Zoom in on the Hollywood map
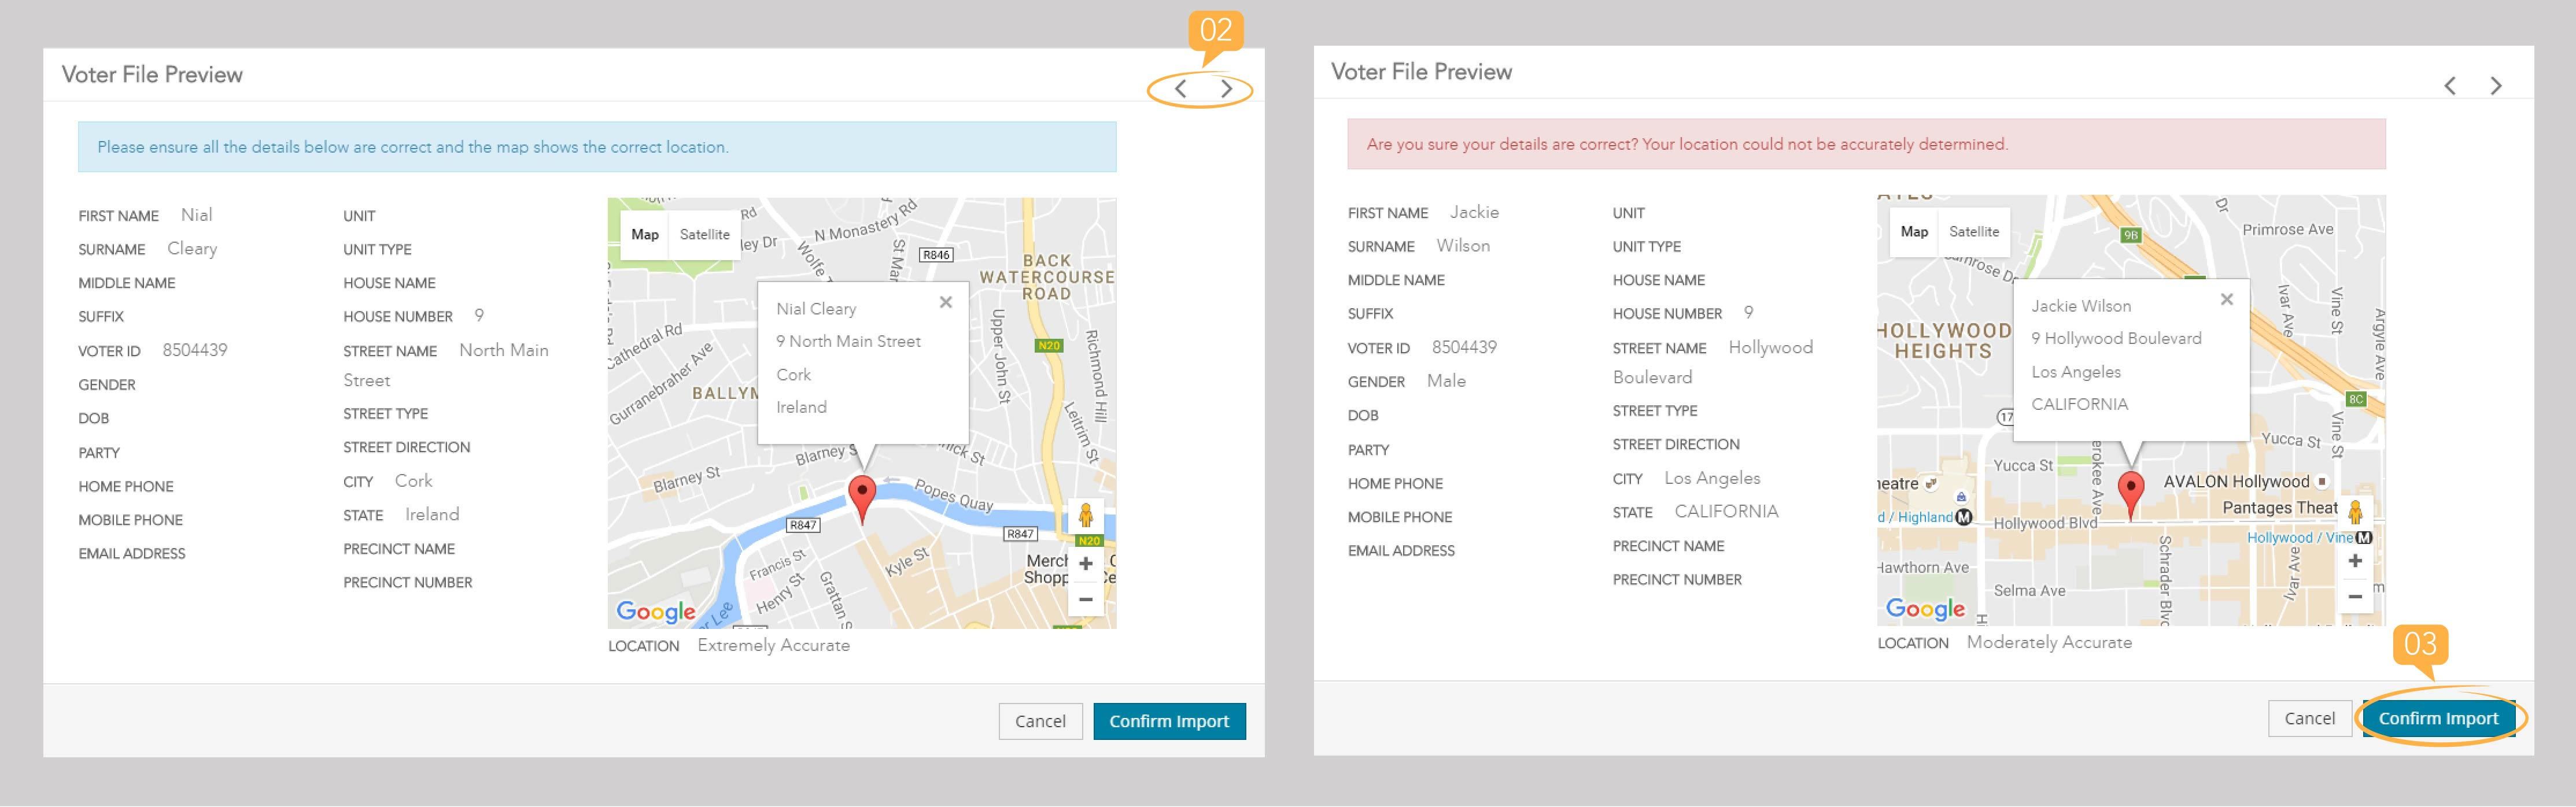2576x807 pixels. click(x=2355, y=561)
